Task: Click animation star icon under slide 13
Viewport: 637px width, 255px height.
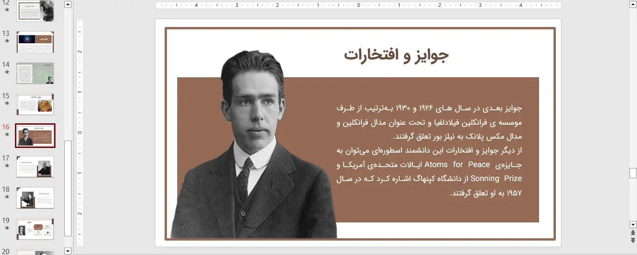Action: click(7, 41)
